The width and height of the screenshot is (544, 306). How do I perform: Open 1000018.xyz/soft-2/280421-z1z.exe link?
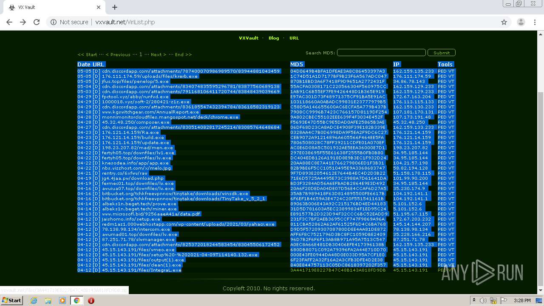pos(145,102)
